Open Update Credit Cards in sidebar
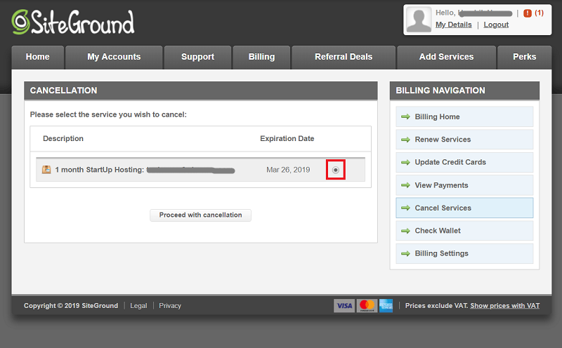Screen dimensions: 562x348 pyautogui.click(x=450, y=162)
